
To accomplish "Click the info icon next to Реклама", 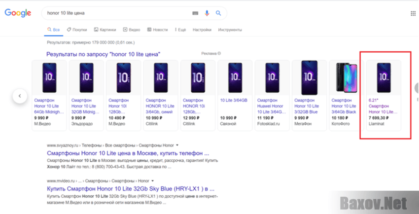I will (x=219, y=53).
